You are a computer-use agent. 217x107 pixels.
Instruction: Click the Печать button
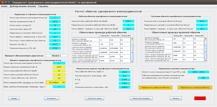[176, 98]
